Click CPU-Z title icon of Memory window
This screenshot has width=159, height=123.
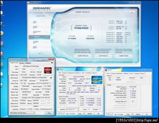(106, 70)
